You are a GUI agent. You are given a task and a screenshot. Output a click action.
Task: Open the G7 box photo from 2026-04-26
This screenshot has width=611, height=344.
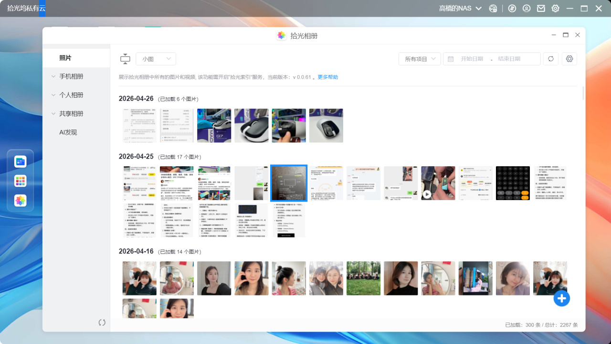[x=214, y=125]
